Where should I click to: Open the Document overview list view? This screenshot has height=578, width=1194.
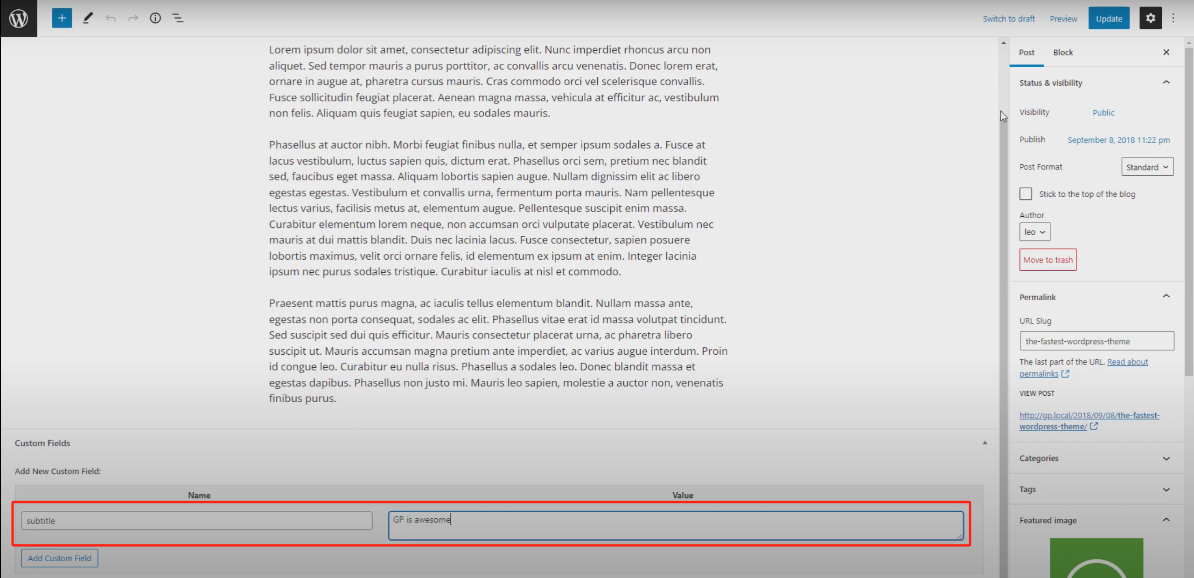(x=178, y=18)
